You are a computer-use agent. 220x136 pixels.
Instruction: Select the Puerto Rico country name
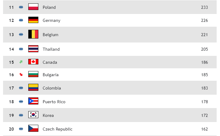[x=54, y=102]
